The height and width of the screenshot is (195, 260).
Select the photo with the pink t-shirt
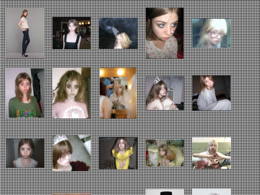(71, 93)
